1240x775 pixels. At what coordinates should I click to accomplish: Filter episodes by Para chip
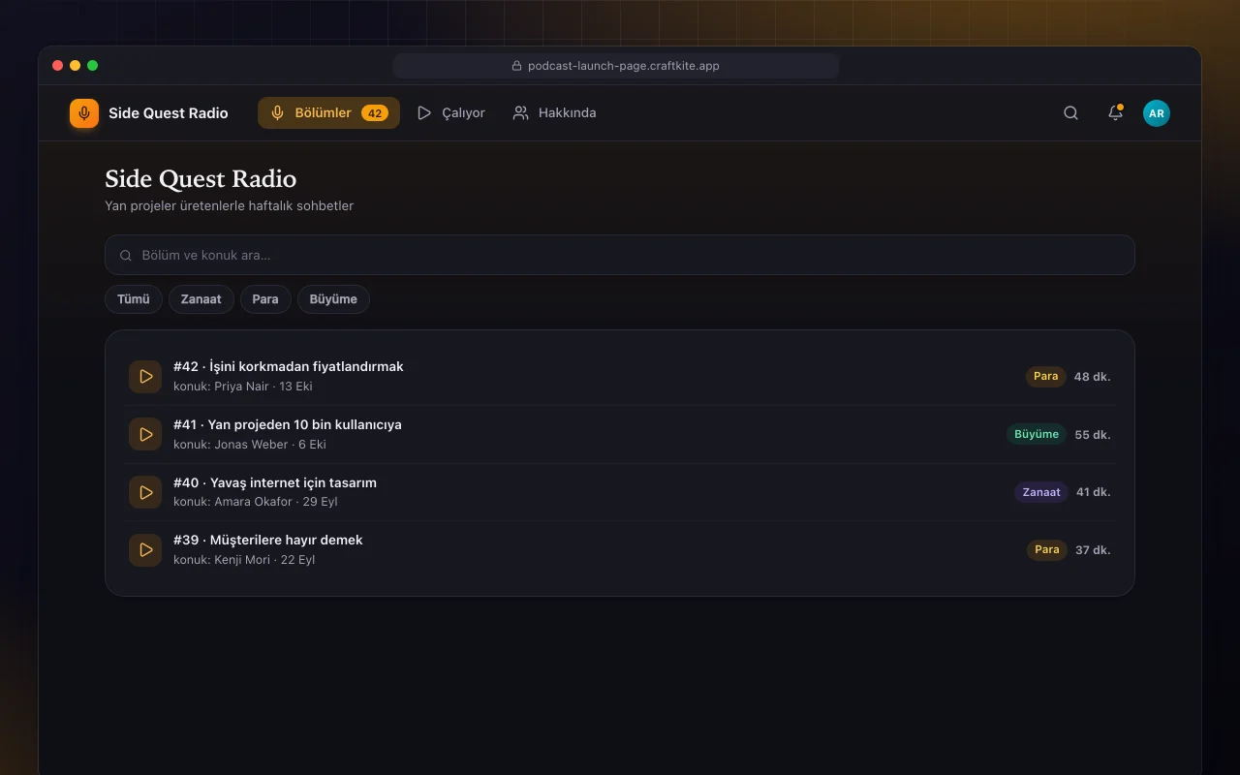(x=265, y=299)
